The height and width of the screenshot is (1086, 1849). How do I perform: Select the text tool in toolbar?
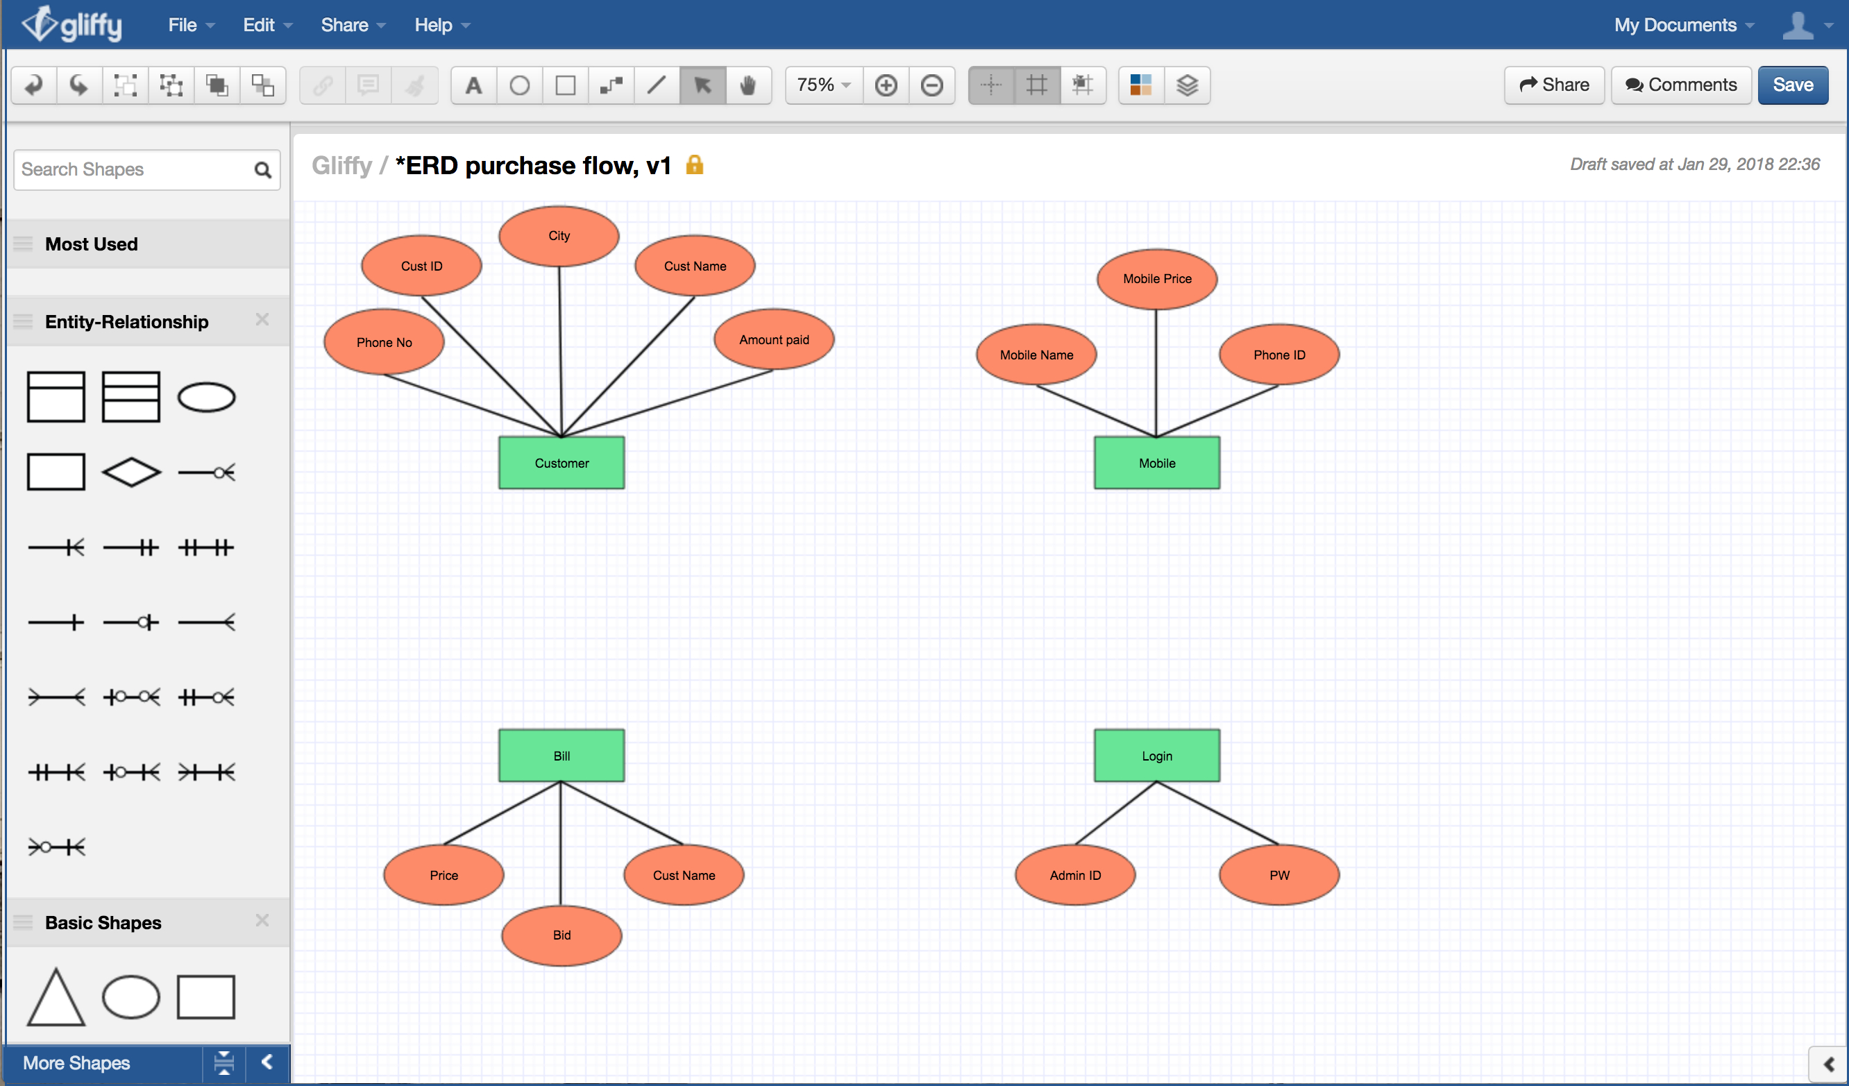click(473, 84)
